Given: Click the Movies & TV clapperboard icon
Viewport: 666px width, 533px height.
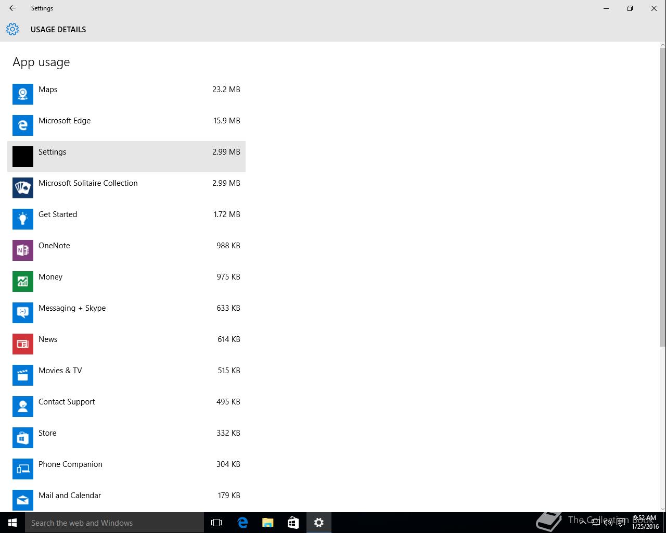Looking at the screenshot, I should (23, 375).
